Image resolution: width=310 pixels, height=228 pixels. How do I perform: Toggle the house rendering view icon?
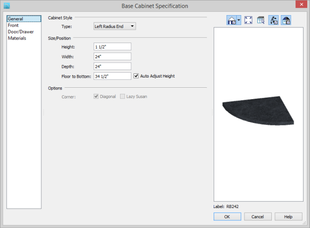click(x=231, y=20)
